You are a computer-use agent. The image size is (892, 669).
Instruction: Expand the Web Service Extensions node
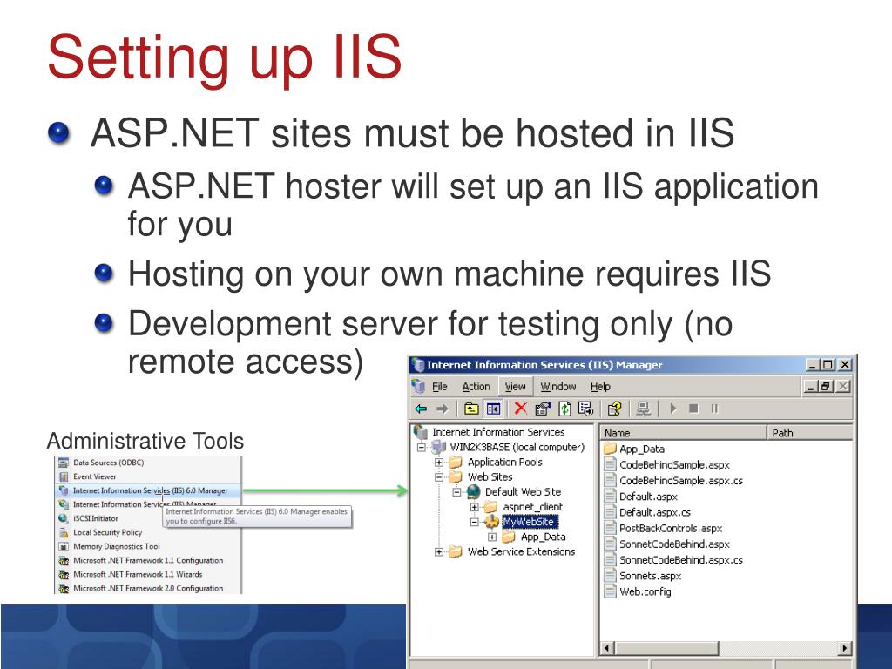click(x=439, y=551)
